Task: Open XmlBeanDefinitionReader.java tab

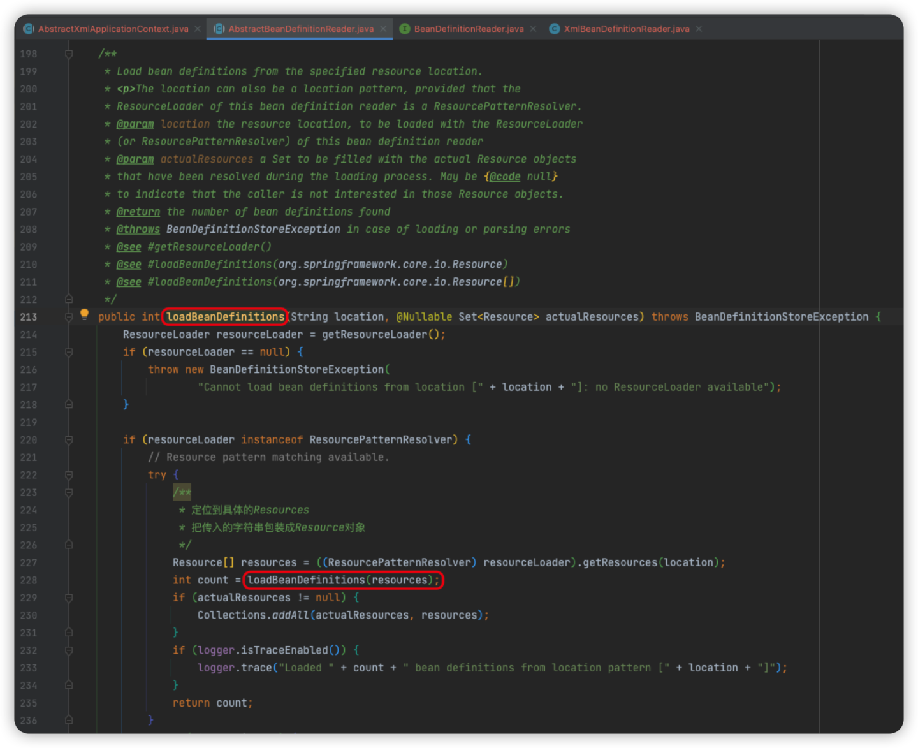Action: (x=626, y=29)
